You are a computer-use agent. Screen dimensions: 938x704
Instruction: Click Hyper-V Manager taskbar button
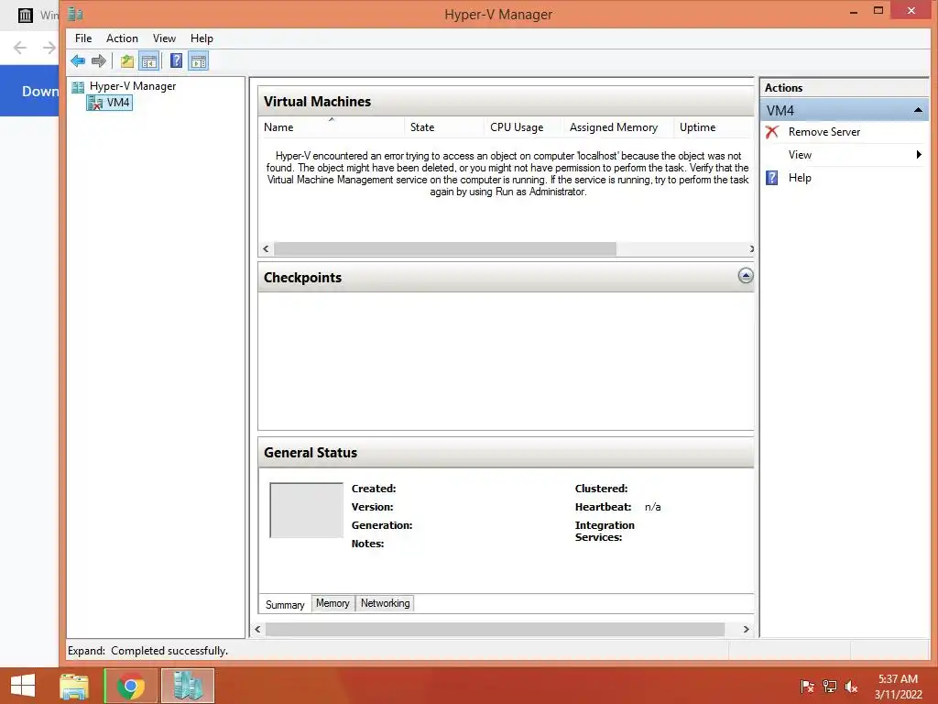(x=188, y=686)
